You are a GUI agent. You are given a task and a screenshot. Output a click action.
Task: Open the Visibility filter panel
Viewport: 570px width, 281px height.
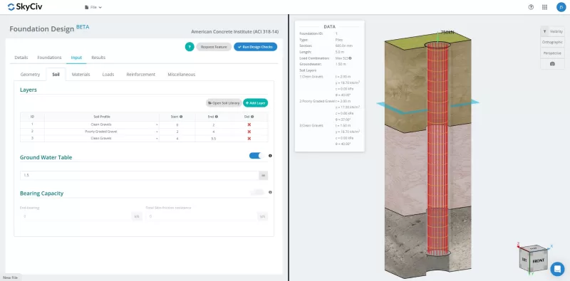click(552, 31)
